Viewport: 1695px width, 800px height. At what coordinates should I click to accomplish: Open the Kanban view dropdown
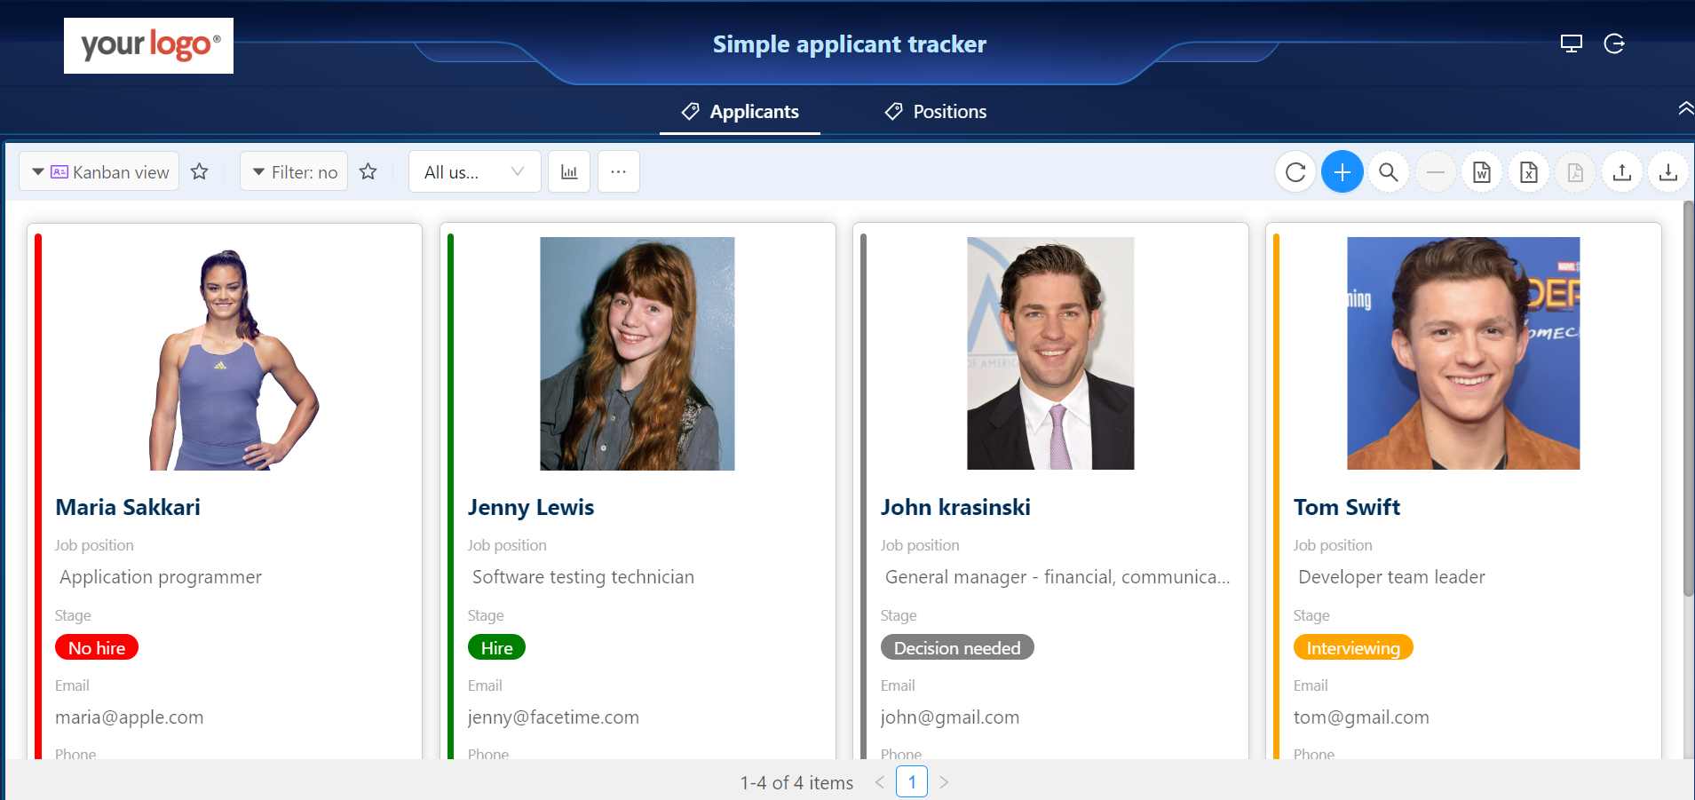pyautogui.click(x=99, y=171)
